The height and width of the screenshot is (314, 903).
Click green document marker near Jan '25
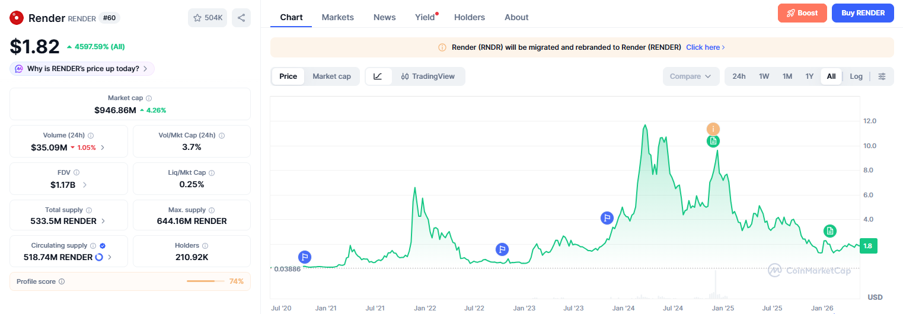tap(713, 141)
